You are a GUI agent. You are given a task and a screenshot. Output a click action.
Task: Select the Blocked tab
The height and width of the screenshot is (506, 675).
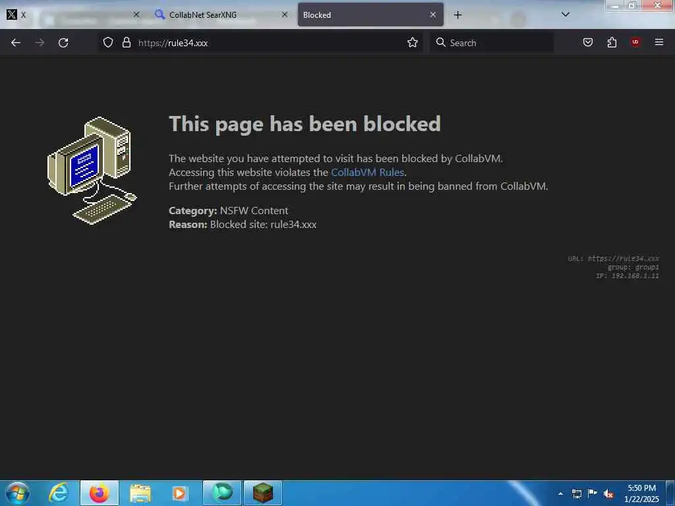(x=370, y=15)
